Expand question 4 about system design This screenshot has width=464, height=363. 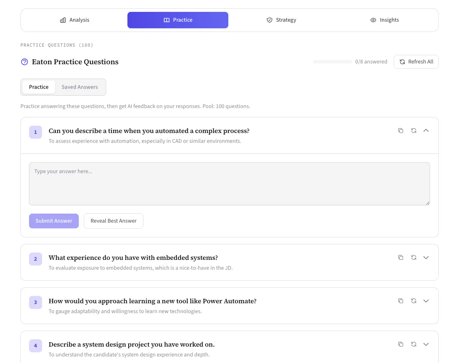(x=426, y=344)
